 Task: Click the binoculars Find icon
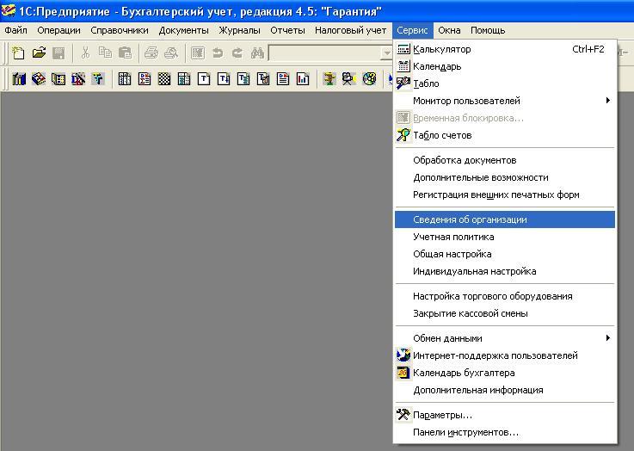[257, 53]
